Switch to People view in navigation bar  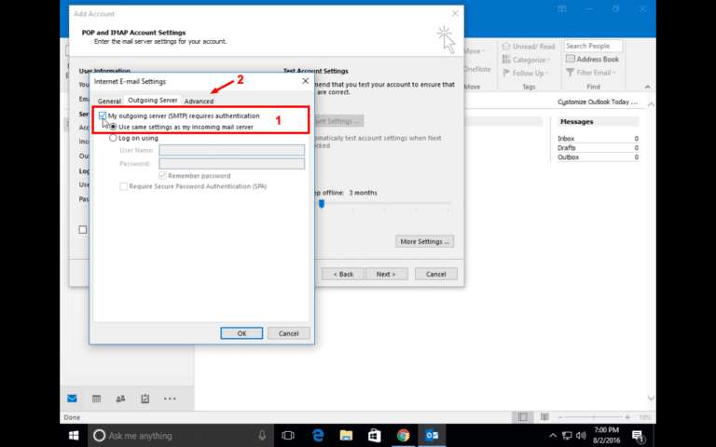click(x=120, y=399)
